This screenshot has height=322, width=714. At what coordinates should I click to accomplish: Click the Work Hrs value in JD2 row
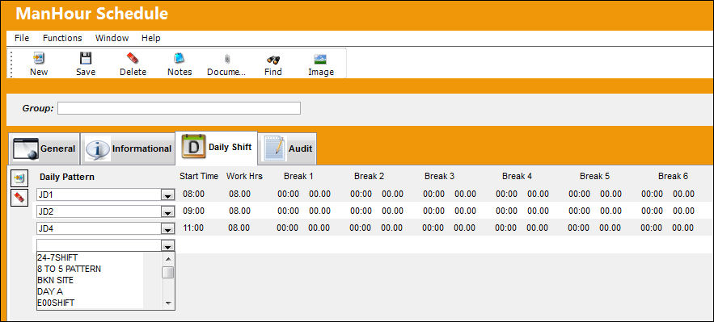click(239, 211)
